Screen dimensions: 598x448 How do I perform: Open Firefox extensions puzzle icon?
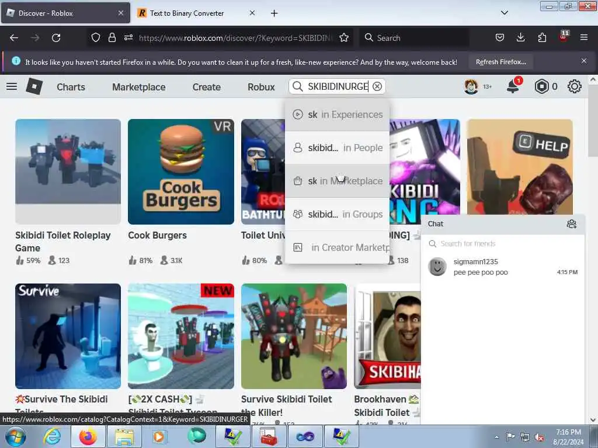[542, 38]
